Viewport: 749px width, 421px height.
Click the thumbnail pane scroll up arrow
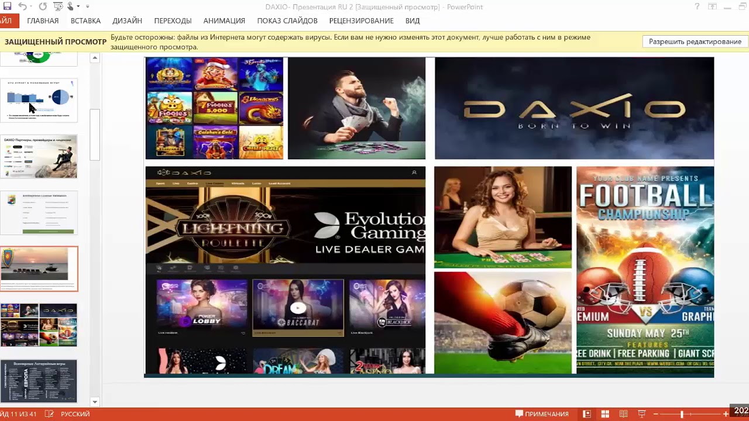[x=95, y=58]
